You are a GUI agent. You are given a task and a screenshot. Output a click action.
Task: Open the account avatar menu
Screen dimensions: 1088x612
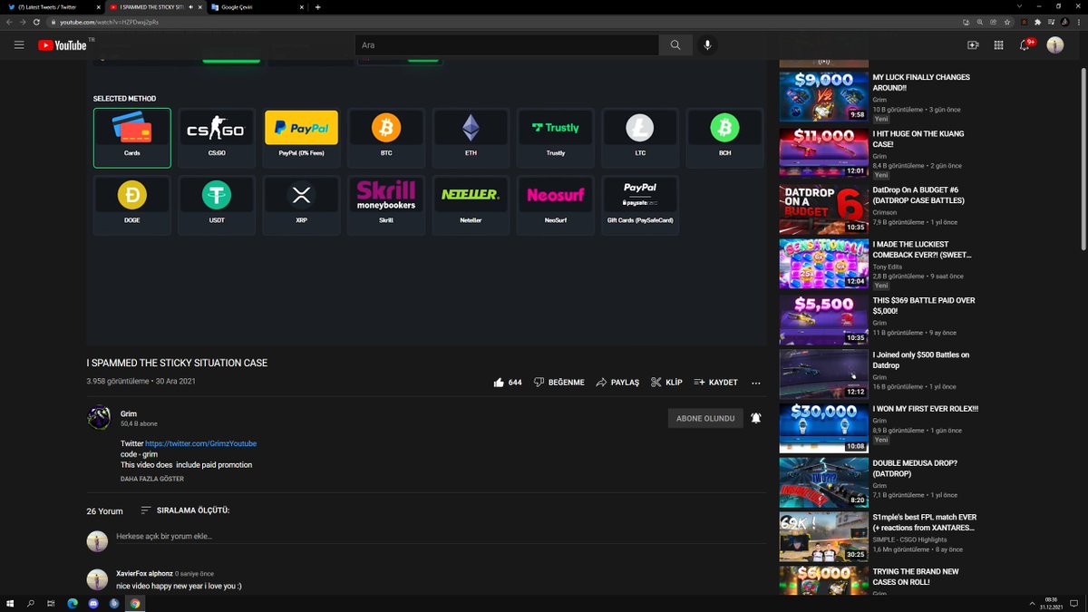coord(1055,45)
